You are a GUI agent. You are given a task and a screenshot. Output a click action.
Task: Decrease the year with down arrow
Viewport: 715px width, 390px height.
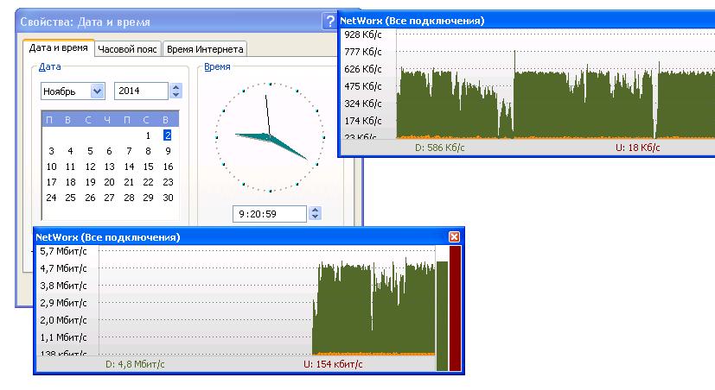click(176, 95)
